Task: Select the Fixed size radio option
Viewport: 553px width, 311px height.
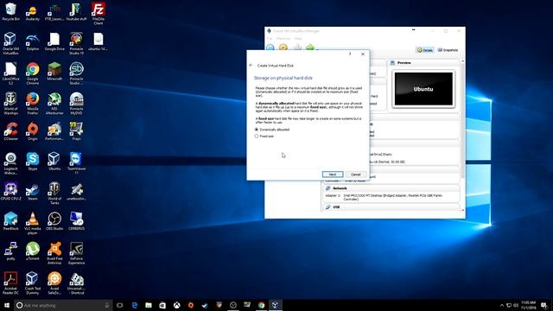Action: click(264, 136)
